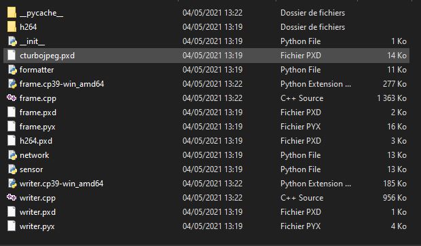Image resolution: width=421 pixels, height=246 pixels.
Task: Select the blank icon of writer.pyx
Action: point(12,226)
